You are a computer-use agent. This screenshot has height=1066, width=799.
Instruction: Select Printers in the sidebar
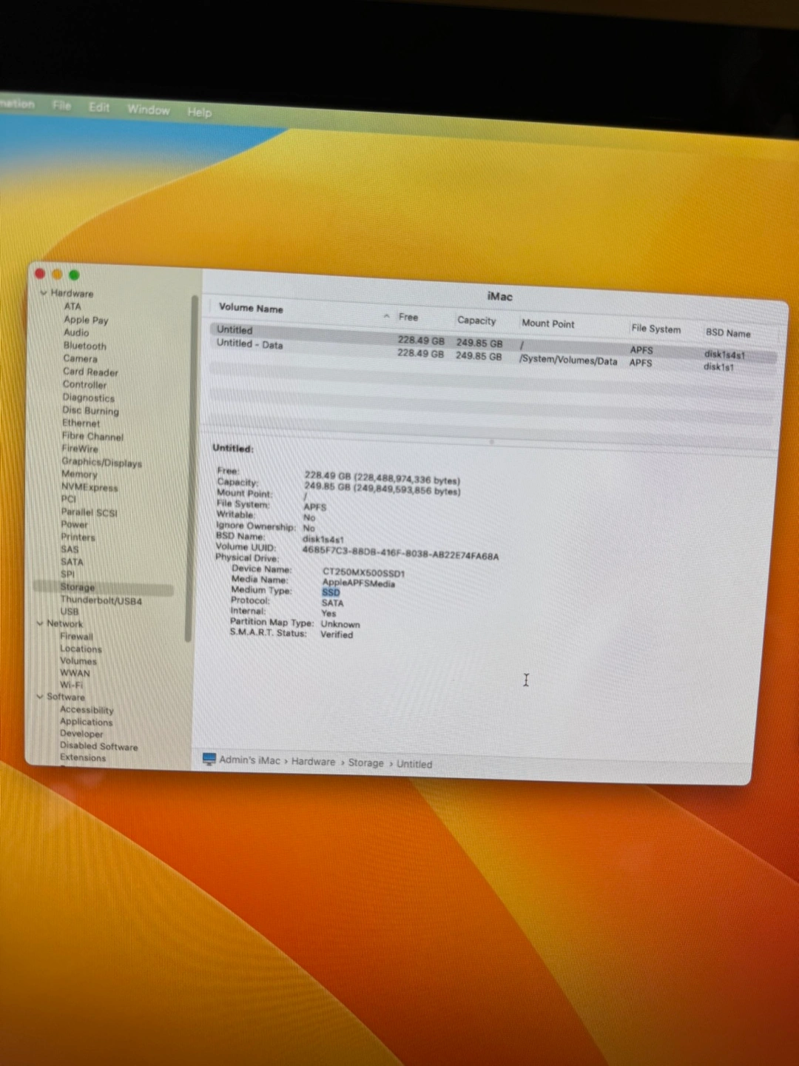[78, 537]
